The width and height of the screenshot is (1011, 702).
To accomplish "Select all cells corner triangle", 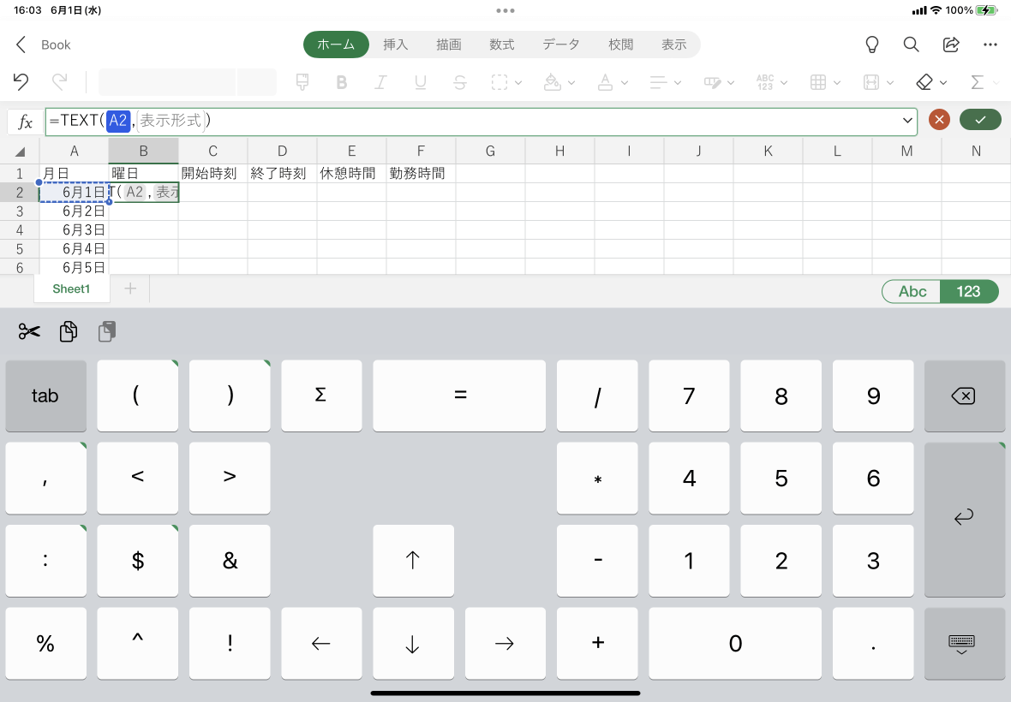I will coord(20,152).
